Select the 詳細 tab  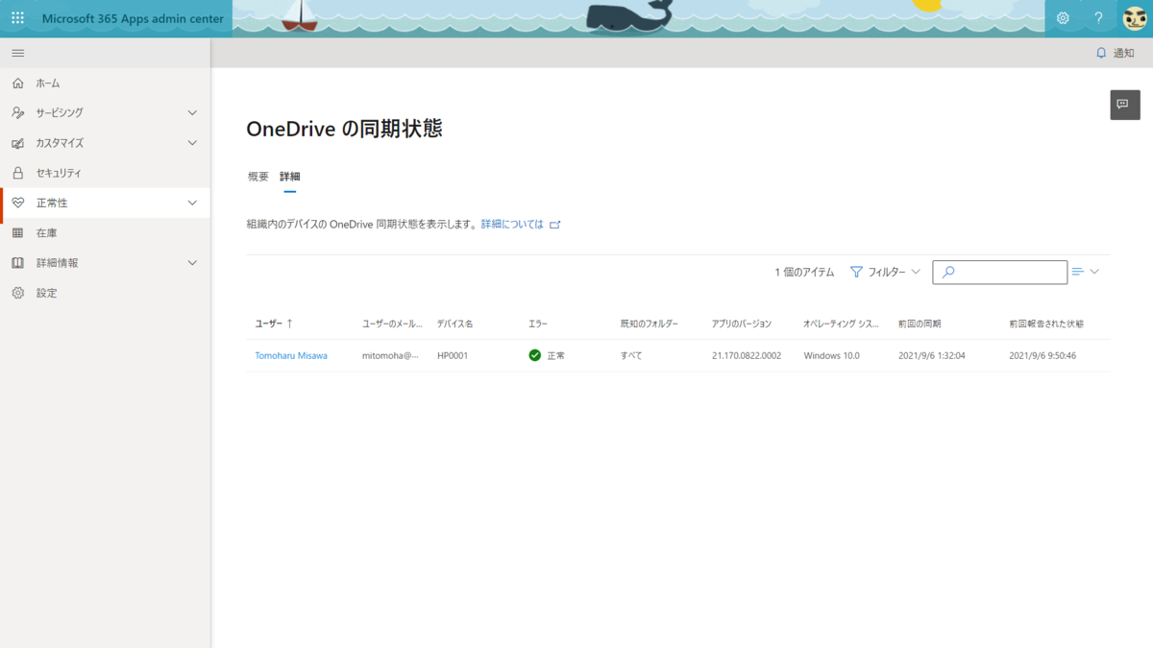click(x=290, y=177)
